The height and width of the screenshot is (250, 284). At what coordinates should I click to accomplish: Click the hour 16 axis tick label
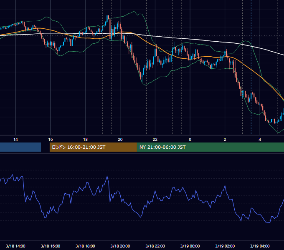[51, 140]
